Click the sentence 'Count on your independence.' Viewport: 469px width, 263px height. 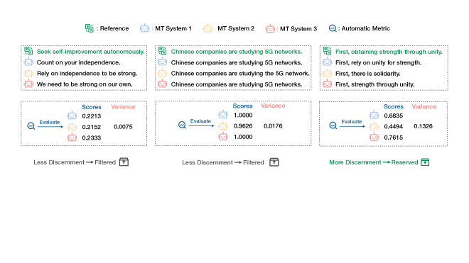[x=78, y=62]
